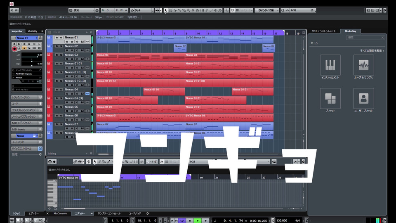Switch to the Visibility tab
This screenshot has width=396, height=223.
coord(33,31)
